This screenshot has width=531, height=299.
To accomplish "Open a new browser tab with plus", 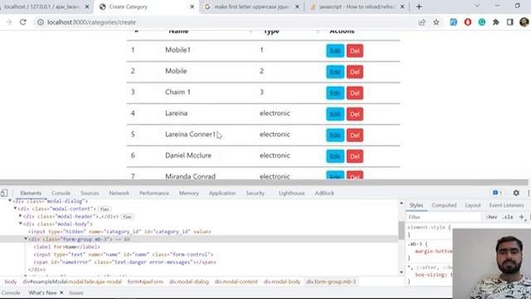I will pyautogui.click(x=419, y=7).
